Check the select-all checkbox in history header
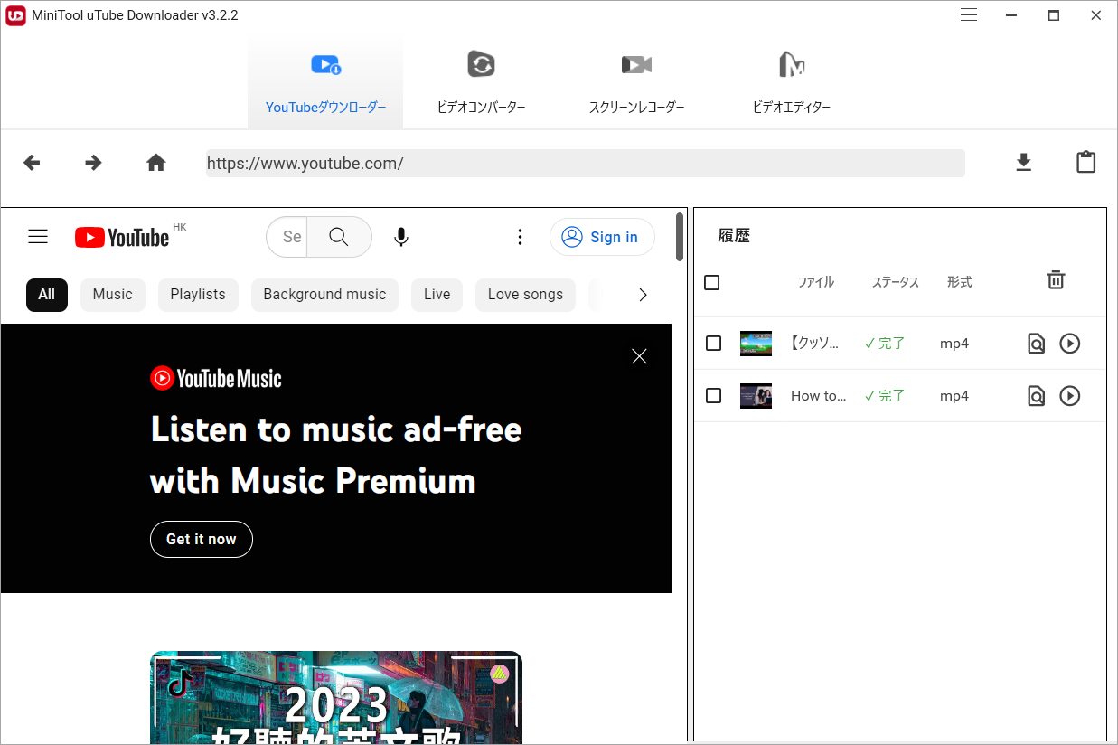Screen dimensions: 1118x745 (712, 282)
